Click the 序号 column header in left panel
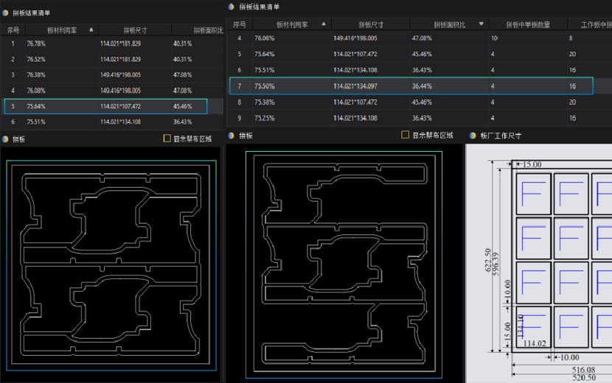The width and height of the screenshot is (612, 383). (13, 30)
